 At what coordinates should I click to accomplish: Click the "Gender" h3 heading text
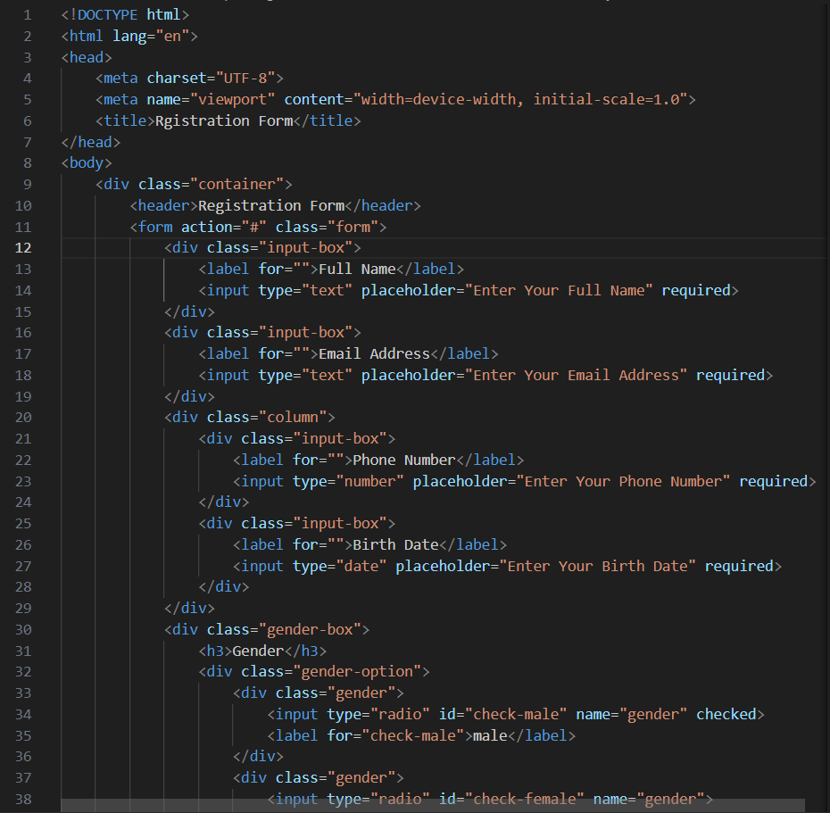pyautogui.click(x=258, y=651)
